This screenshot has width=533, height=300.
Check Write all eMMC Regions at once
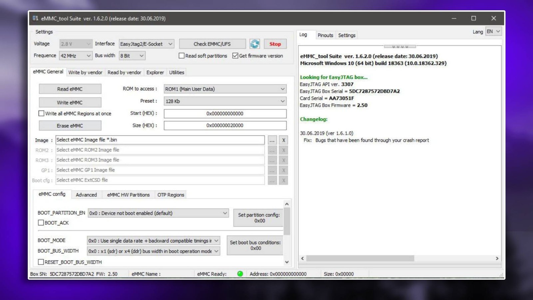coord(41,113)
